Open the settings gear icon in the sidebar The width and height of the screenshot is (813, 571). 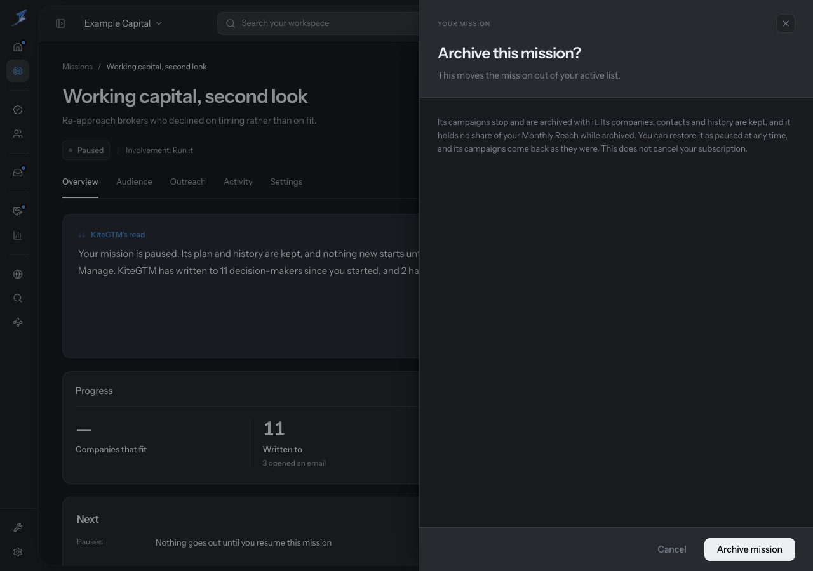[x=18, y=552]
